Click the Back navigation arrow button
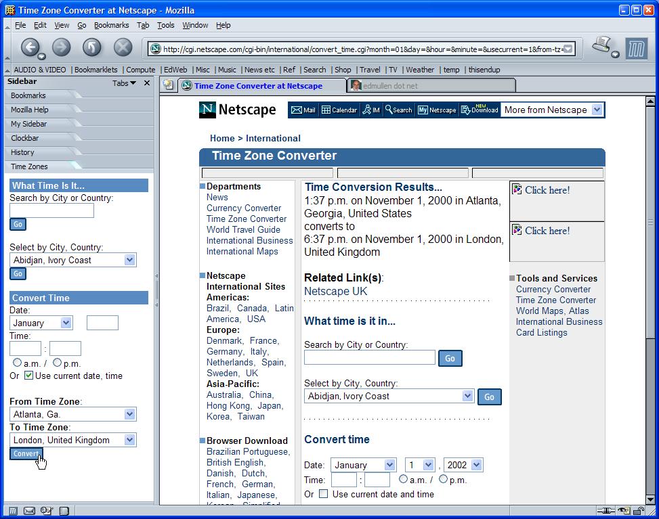 tap(30, 47)
